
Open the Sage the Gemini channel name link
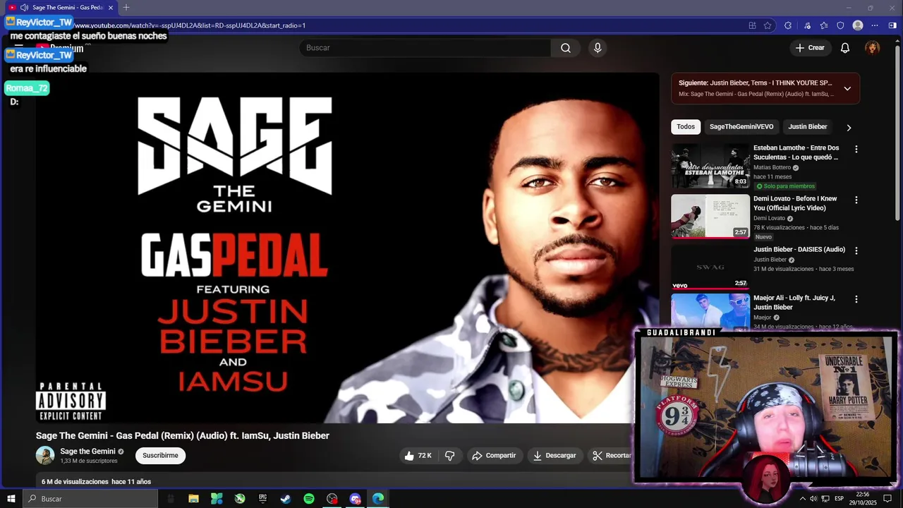click(87, 452)
